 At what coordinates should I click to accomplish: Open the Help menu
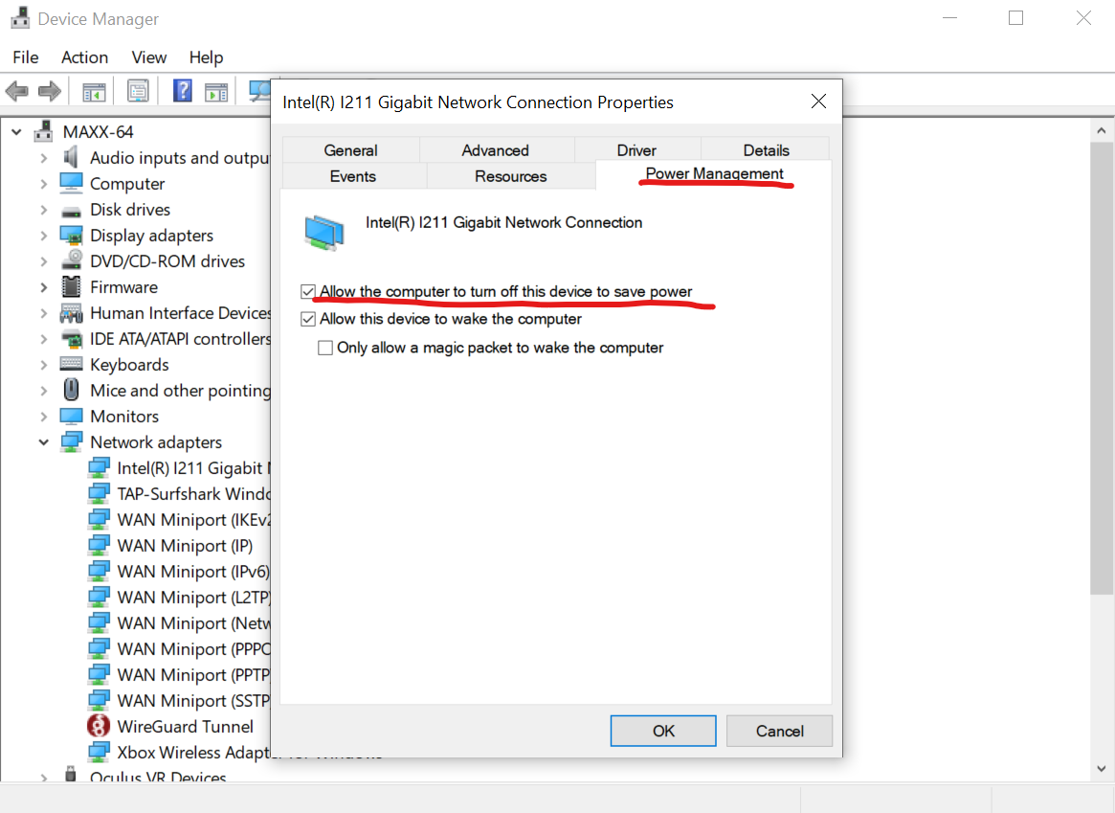point(206,56)
